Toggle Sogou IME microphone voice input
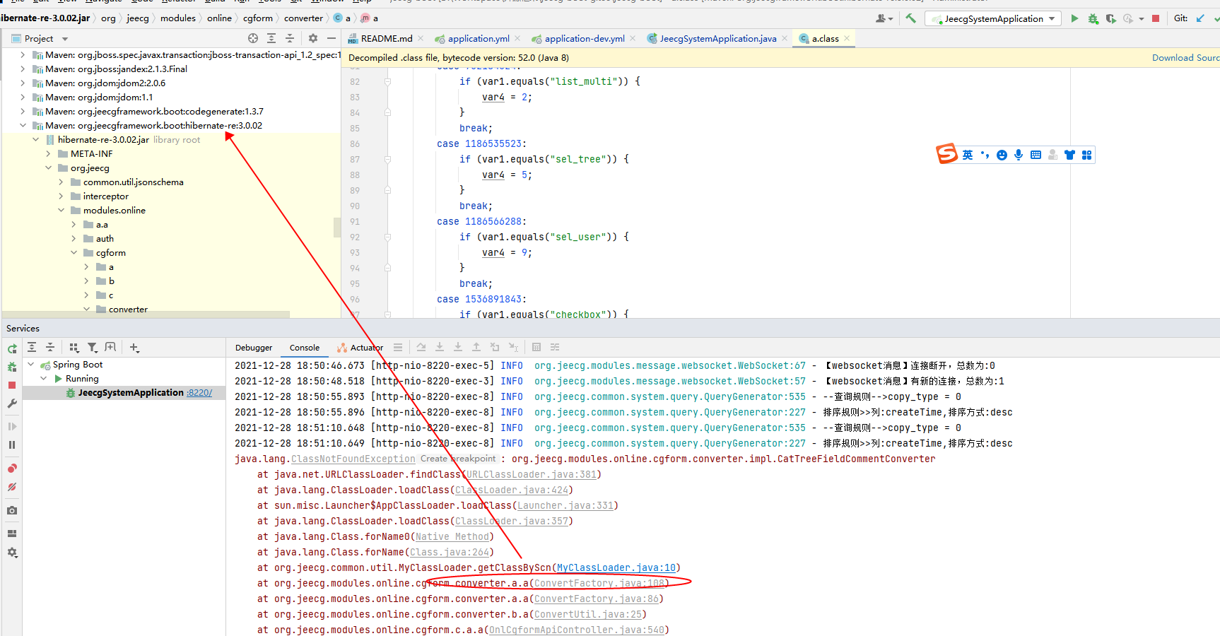Screen dimensions: 1220x636 [x=1019, y=155]
